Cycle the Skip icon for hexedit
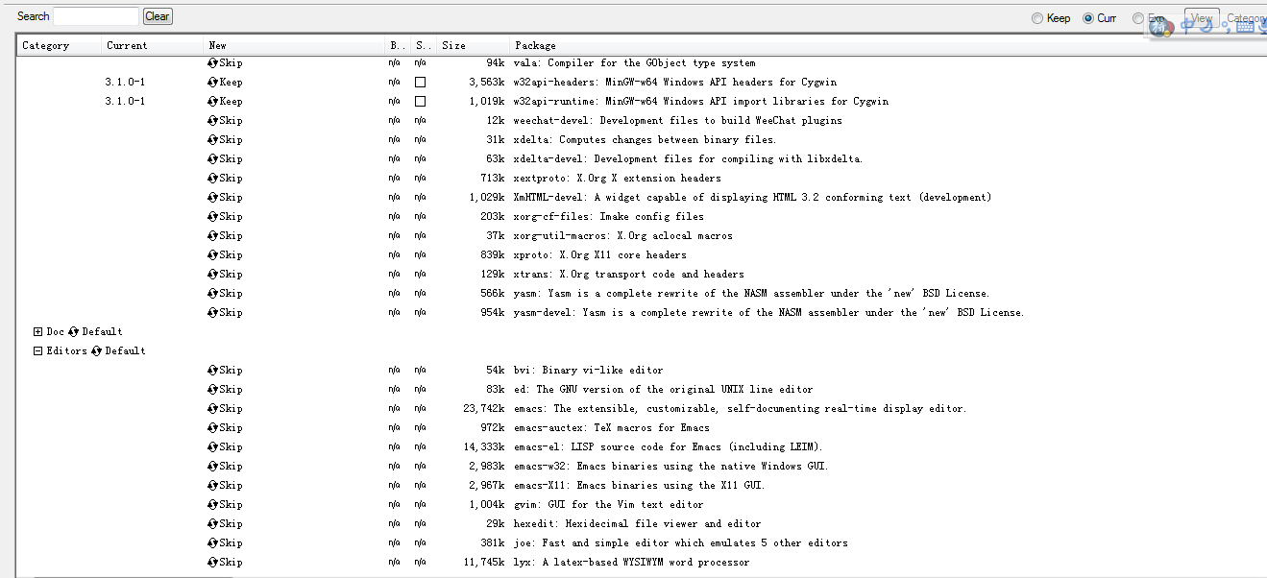Image resolution: width=1267 pixels, height=578 pixels. 212,524
